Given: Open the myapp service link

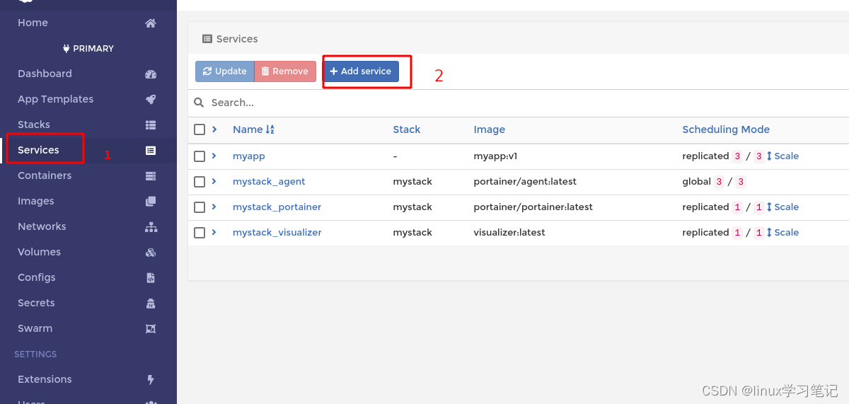Looking at the screenshot, I should click(249, 156).
